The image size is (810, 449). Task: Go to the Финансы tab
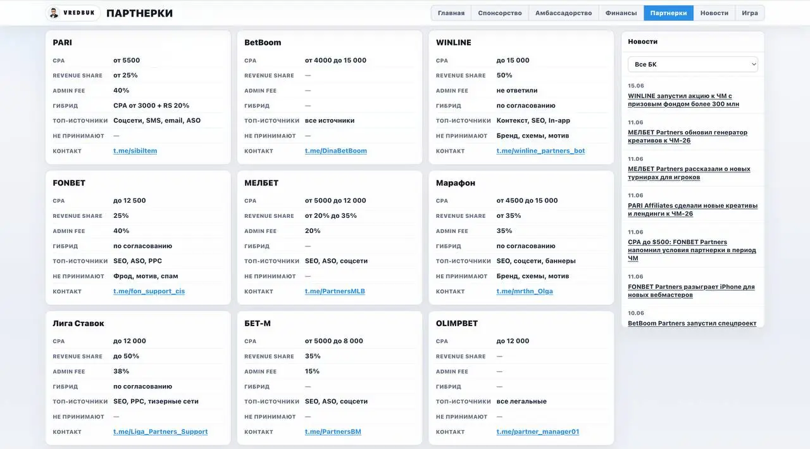point(621,13)
